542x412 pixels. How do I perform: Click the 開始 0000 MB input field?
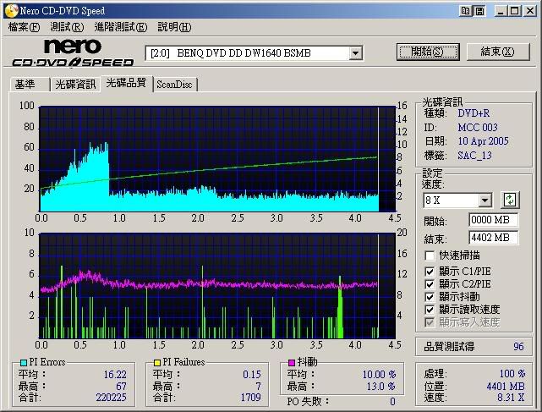(493, 220)
